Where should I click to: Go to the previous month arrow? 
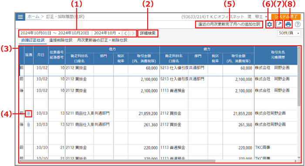(x=125, y=33)
